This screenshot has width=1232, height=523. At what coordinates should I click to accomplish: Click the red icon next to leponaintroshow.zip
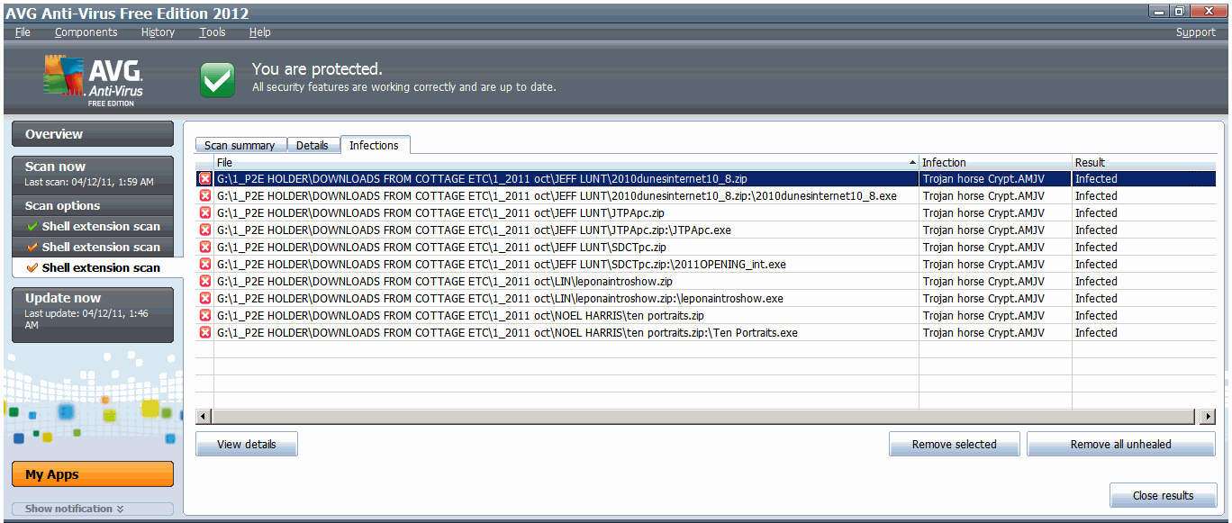(204, 282)
